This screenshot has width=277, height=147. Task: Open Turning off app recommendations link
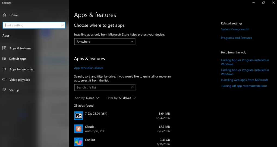[x=244, y=86]
